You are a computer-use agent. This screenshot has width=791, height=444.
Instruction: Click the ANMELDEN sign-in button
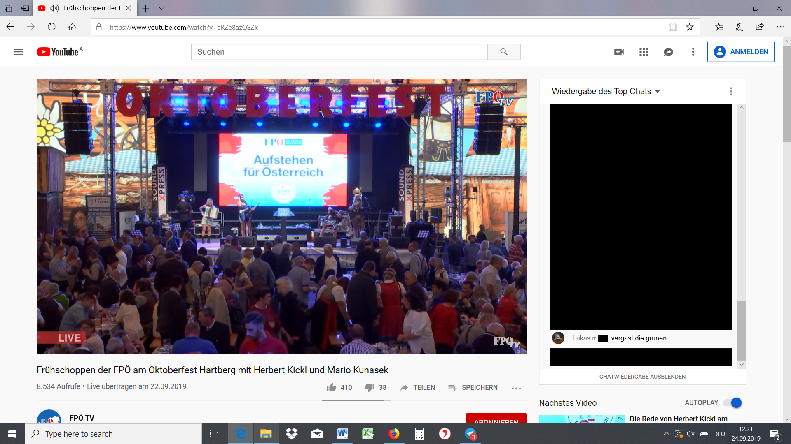(741, 52)
